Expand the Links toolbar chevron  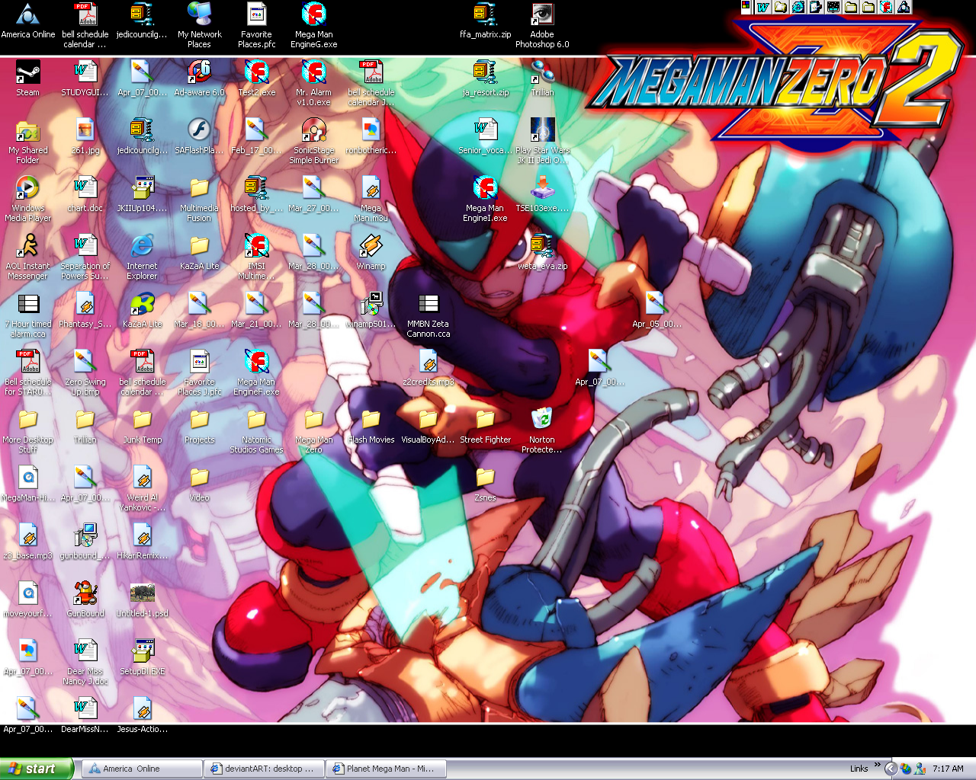(877, 765)
